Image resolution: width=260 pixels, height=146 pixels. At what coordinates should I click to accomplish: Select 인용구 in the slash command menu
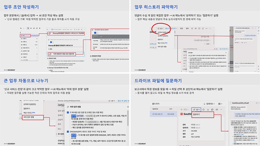click(29, 57)
